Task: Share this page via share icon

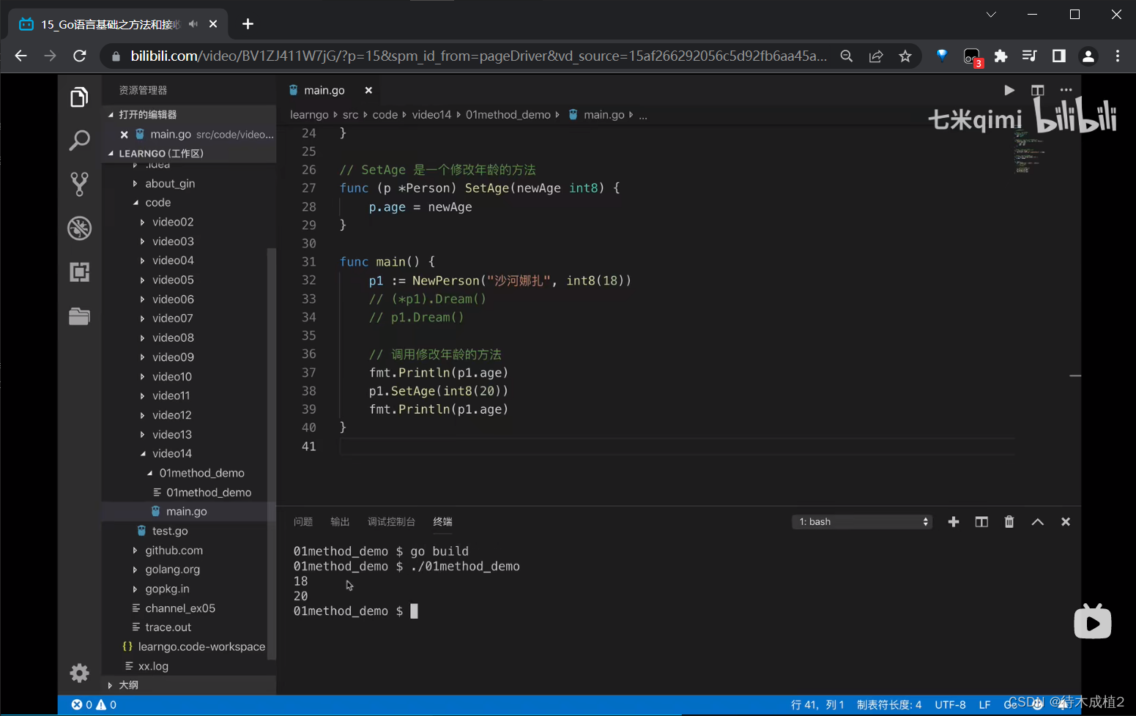Action: coord(876,56)
